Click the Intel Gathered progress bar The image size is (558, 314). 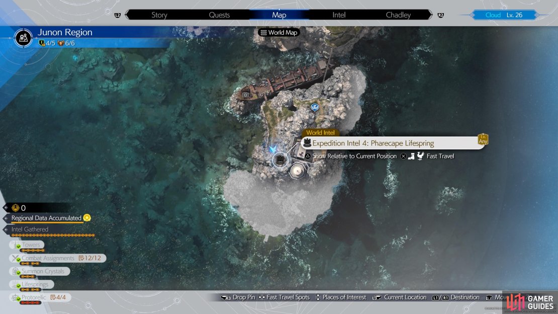click(53, 235)
